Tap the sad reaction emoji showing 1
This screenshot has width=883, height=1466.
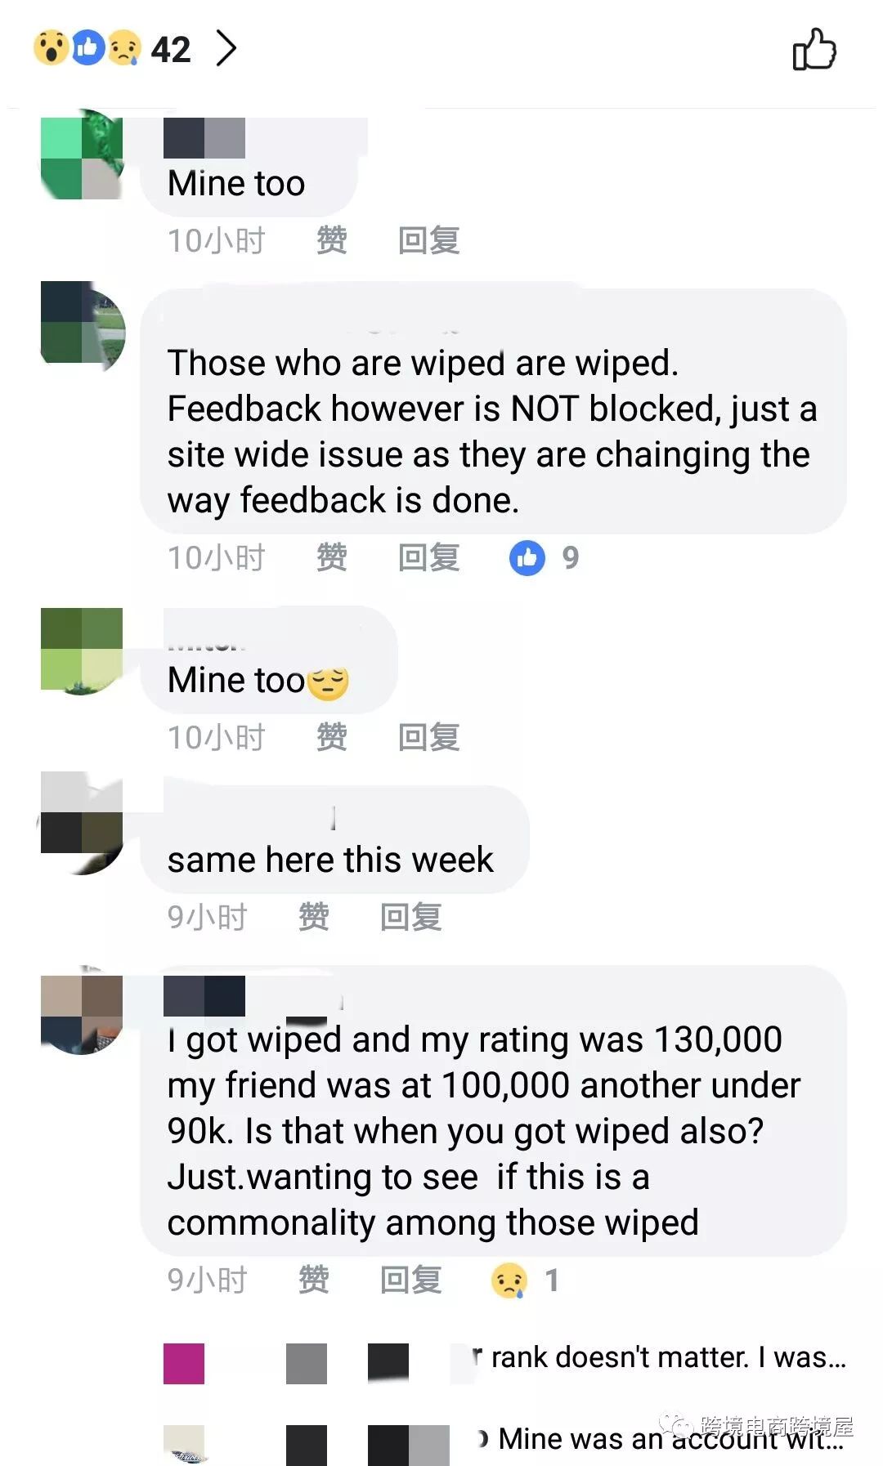[x=525, y=1280]
